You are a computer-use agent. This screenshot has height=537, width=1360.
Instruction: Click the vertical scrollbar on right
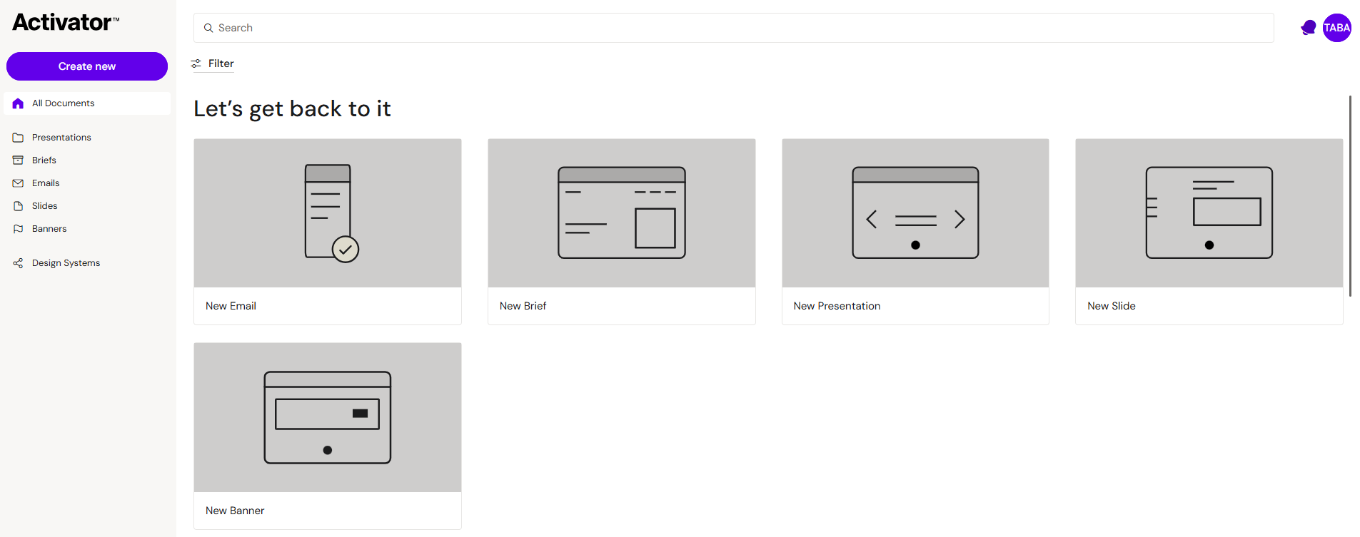pyautogui.click(x=1350, y=196)
